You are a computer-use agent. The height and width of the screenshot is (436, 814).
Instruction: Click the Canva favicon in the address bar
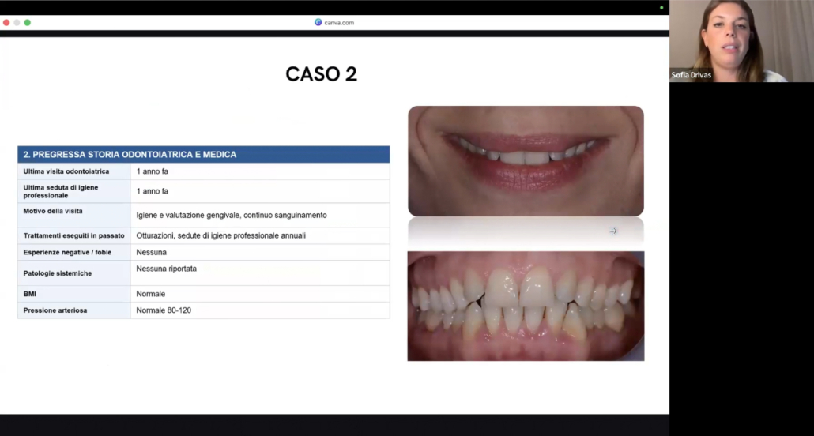(318, 22)
